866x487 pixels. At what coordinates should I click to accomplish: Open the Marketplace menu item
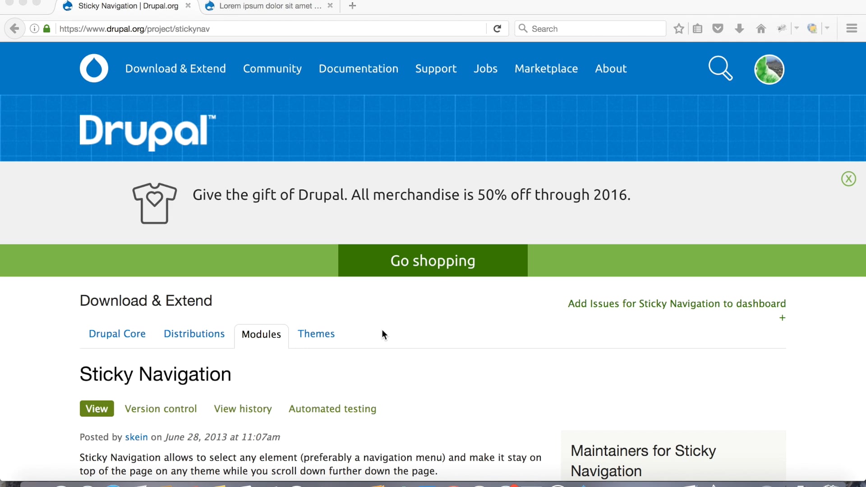(546, 69)
